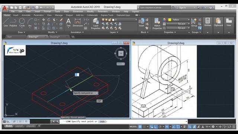Select Match Properties tool
The image size is (238, 134).
(157, 23)
